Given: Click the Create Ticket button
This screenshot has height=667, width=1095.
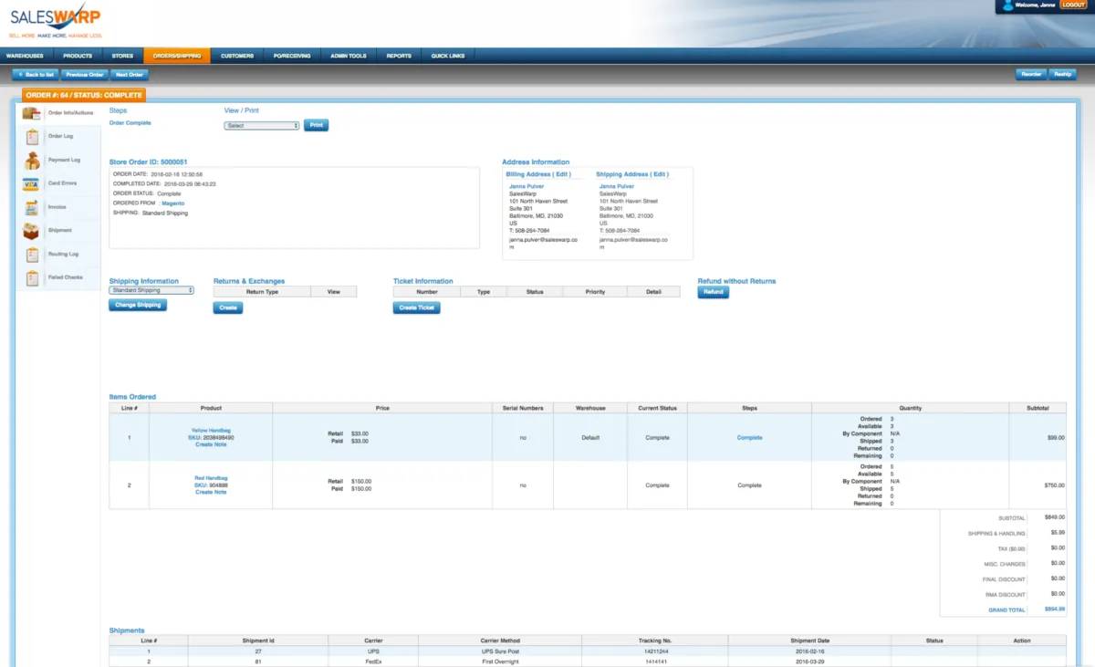Looking at the screenshot, I should click(416, 308).
